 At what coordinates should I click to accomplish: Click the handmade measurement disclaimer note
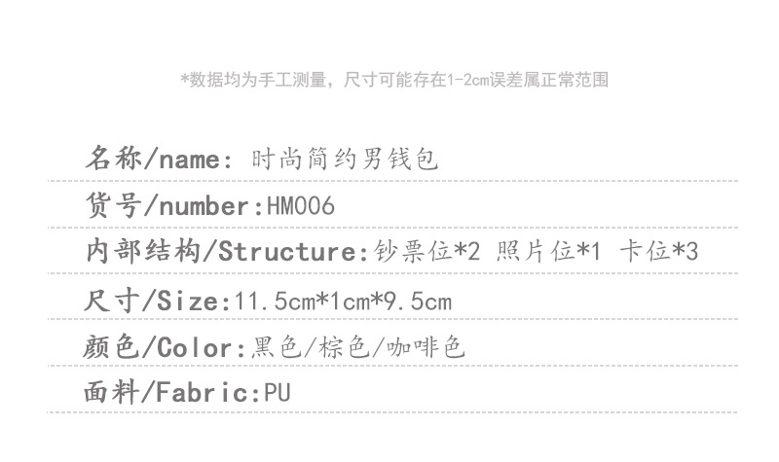pyautogui.click(x=394, y=80)
